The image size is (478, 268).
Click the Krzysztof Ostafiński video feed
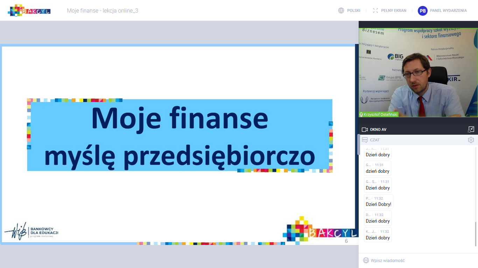[418, 73]
